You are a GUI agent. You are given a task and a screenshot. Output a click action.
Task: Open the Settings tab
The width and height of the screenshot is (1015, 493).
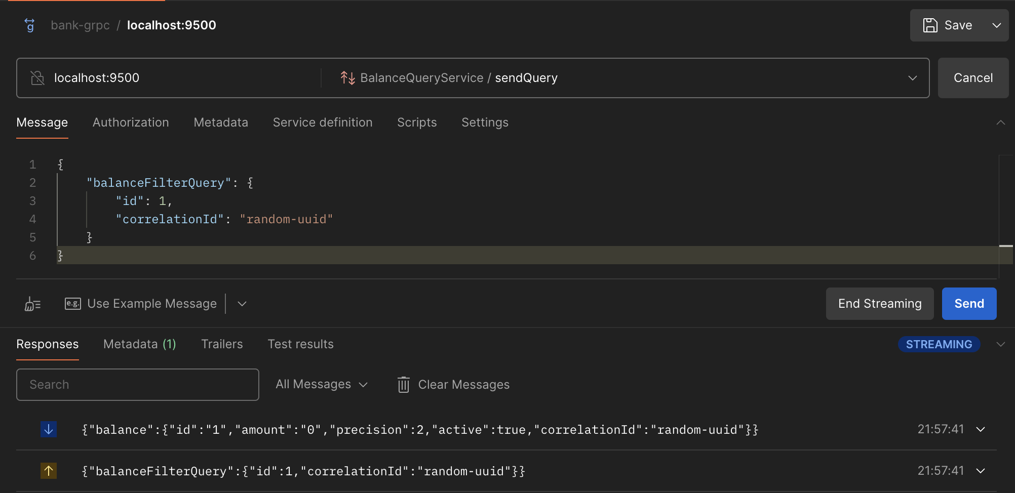point(485,122)
